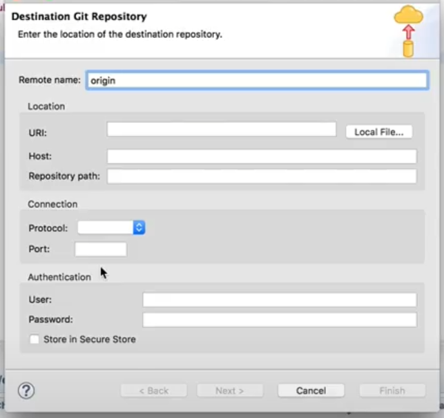Screen dimensions: 444x418
Task: Select the Host input field
Action: [262, 156]
